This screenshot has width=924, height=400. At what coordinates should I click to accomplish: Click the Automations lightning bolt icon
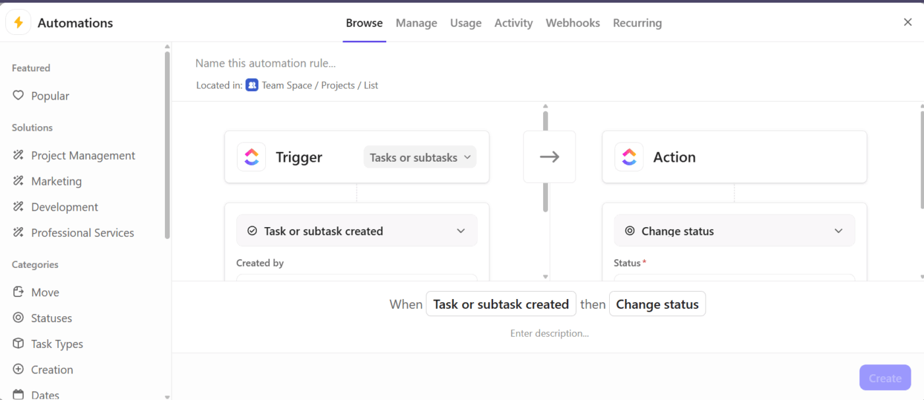18,22
